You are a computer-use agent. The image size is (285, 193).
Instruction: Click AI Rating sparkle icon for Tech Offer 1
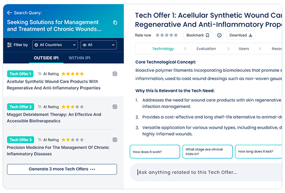[40, 73]
